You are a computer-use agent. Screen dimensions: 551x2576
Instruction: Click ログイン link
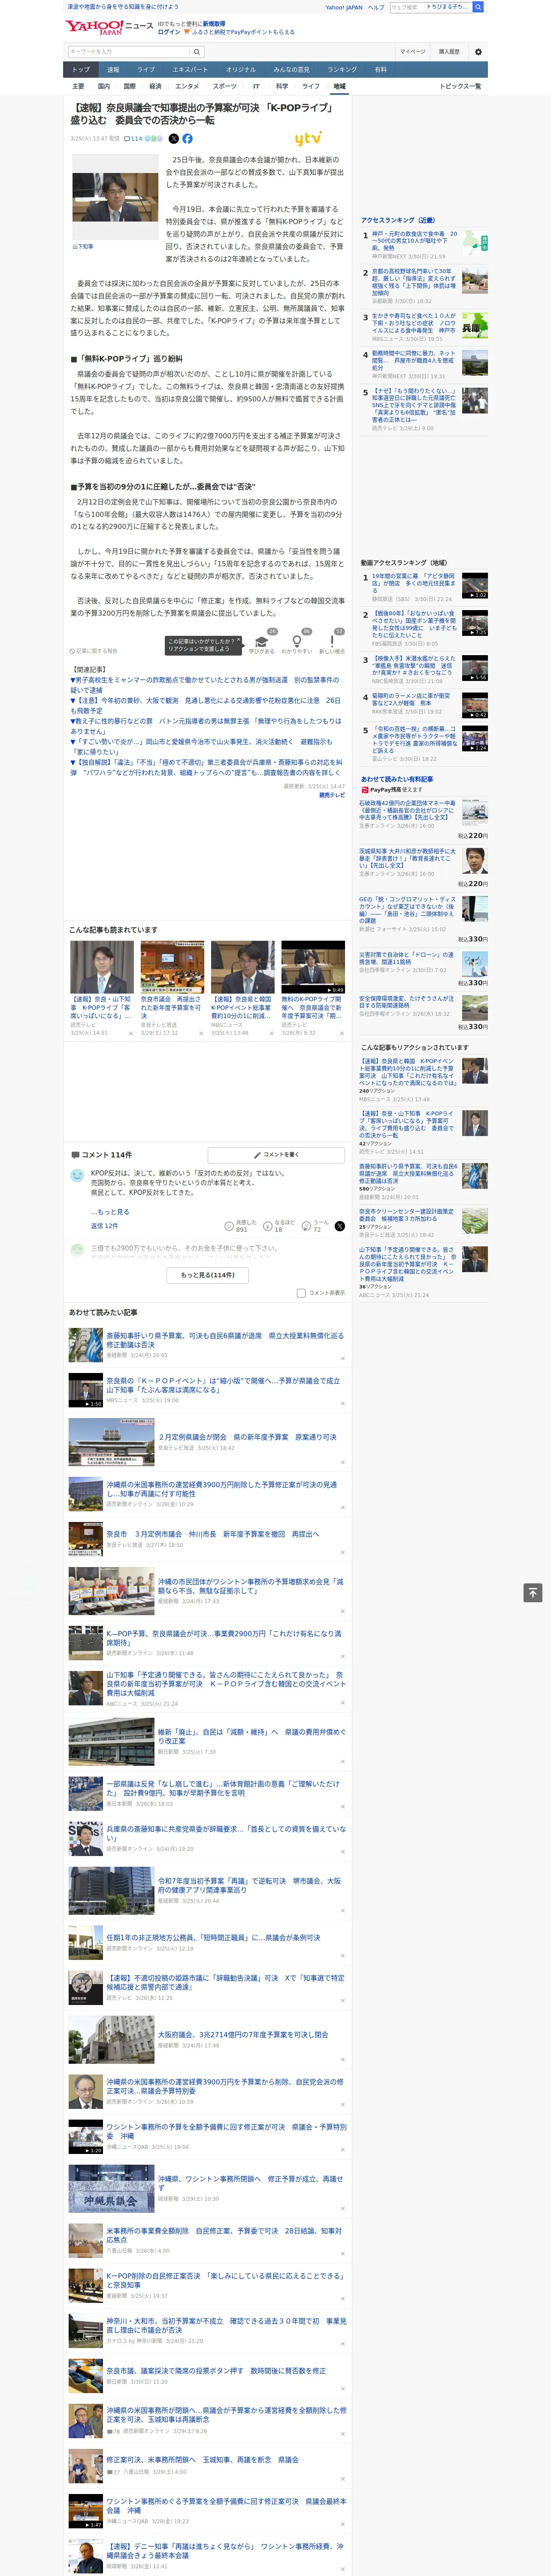169,32
